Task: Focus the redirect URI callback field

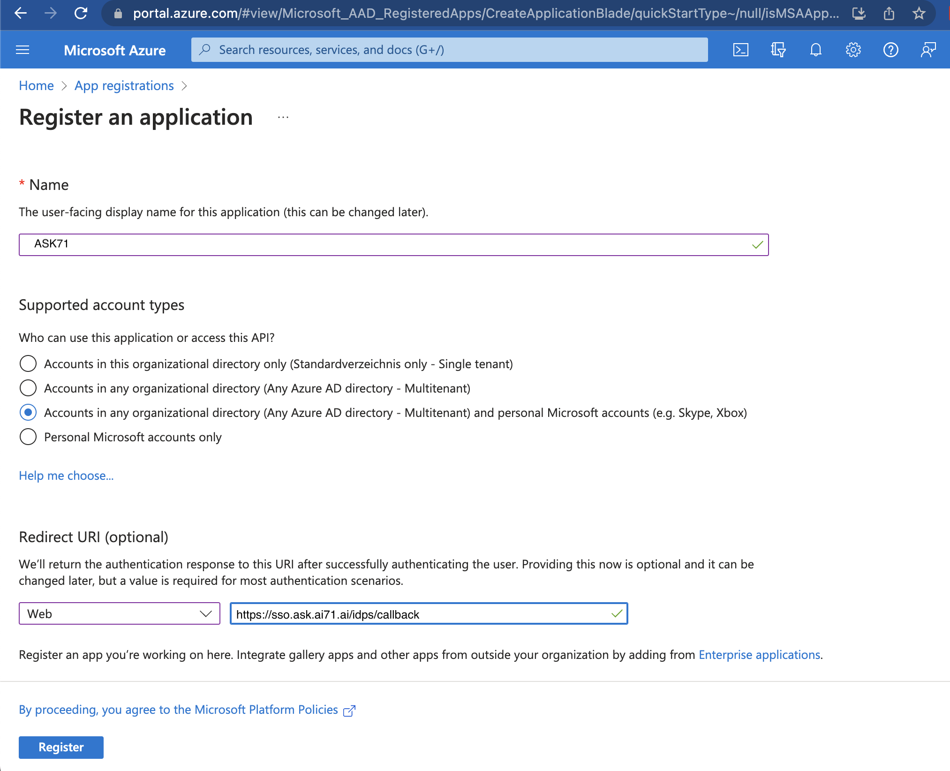Action: (x=429, y=613)
